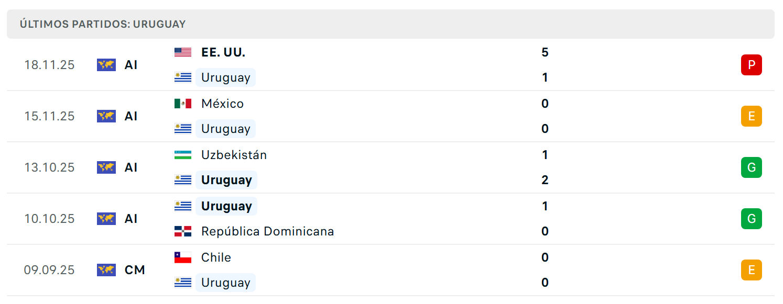Image resolution: width=783 pixels, height=304 pixels.
Task: Click the Últimos Partidos: Uruguay header
Action: (x=103, y=24)
